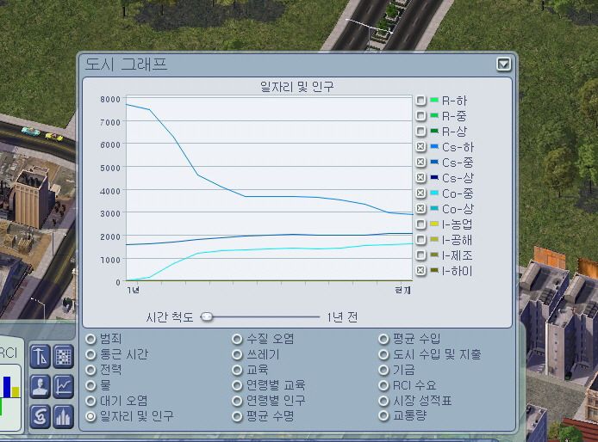The image size is (598, 442).
Task: Open the line graph icon button
Action: (63, 386)
